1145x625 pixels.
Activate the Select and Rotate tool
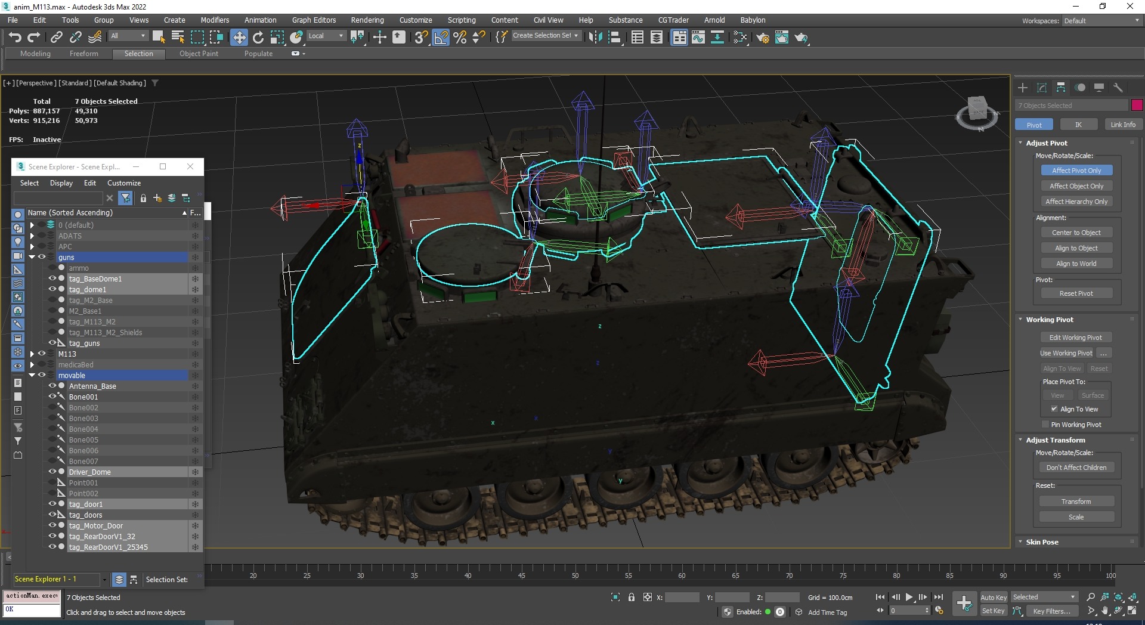(x=258, y=38)
